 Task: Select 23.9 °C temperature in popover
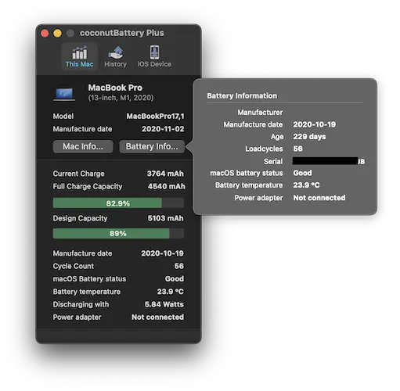click(306, 185)
